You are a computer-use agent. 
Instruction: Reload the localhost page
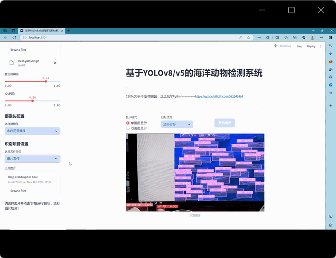pos(14,38)
